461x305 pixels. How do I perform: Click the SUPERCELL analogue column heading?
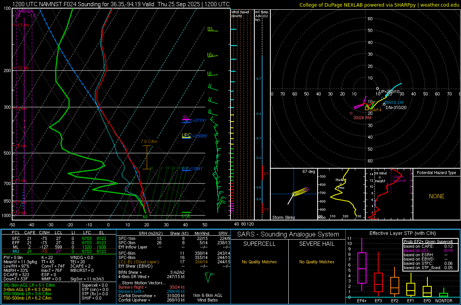(259, 244)
